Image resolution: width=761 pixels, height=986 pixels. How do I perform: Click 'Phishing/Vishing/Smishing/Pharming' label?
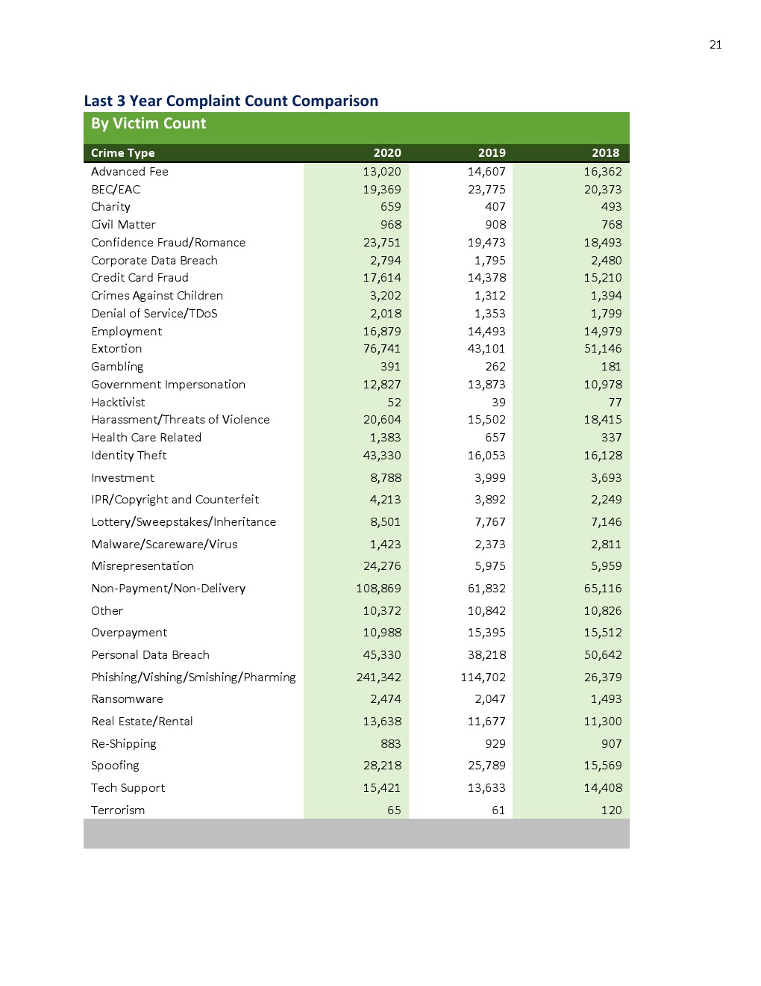(193, 678)
